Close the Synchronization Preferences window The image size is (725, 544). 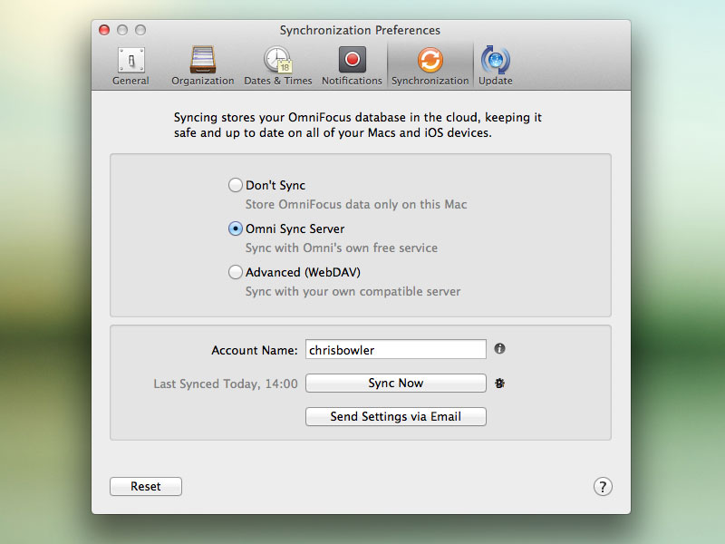tap(104, 30)
